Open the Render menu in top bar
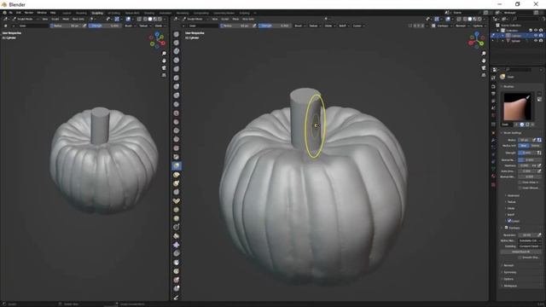 [29, 13]
